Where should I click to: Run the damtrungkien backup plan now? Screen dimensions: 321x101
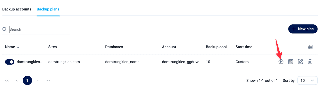(x=281, y=62)
